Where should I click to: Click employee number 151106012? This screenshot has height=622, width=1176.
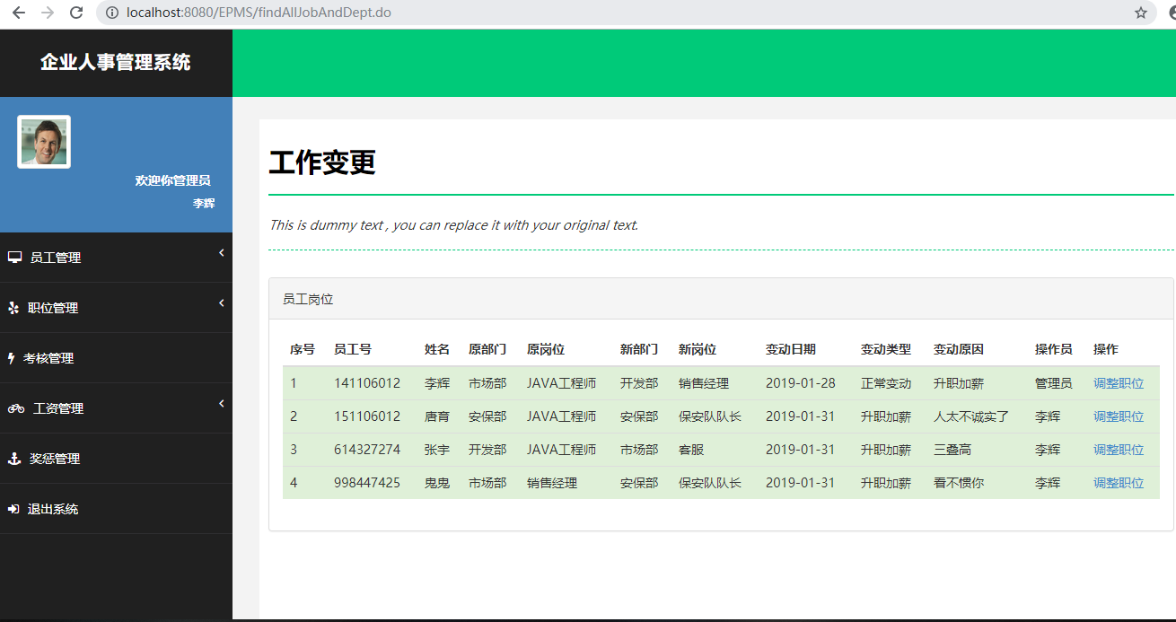[367, 416]
